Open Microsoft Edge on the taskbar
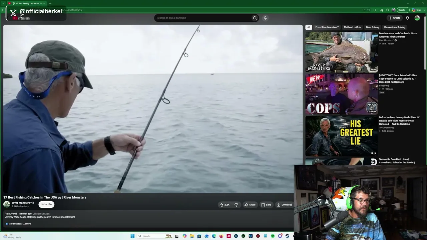 (x=214, y=236)
